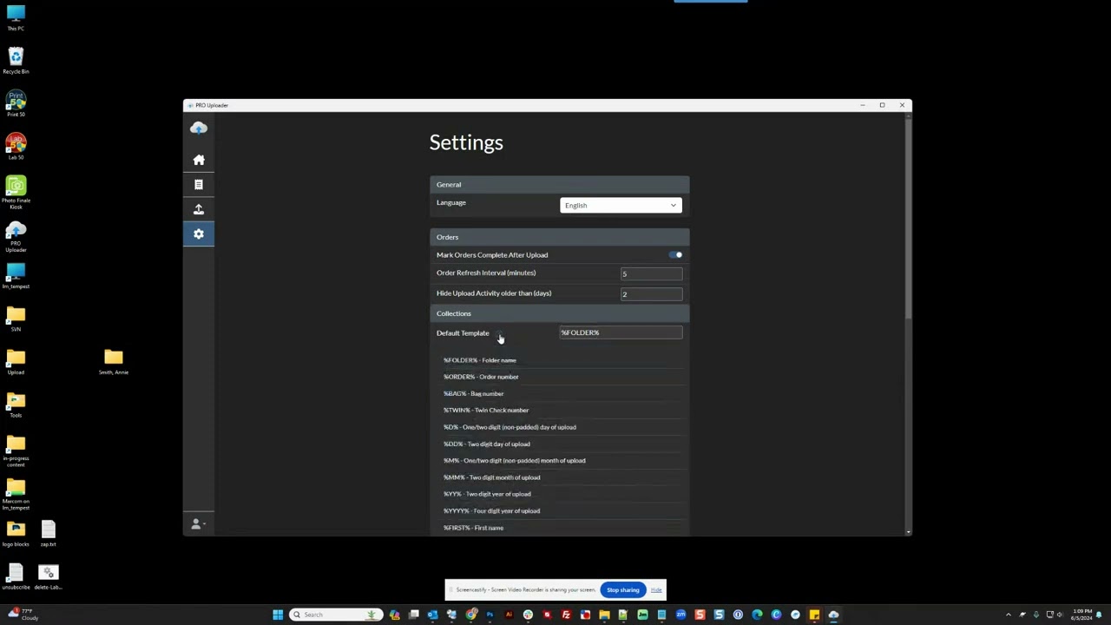The height and width of the screenshot is (625, 1111).
Task: Click the %FIRST% - First name entry
Action: click(x=473, y=528)
